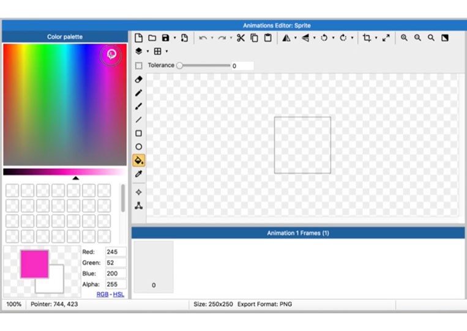The width and height of the screenshot is (467, 331).
Task: Paste from the clipboard
Action: (268, 38)
